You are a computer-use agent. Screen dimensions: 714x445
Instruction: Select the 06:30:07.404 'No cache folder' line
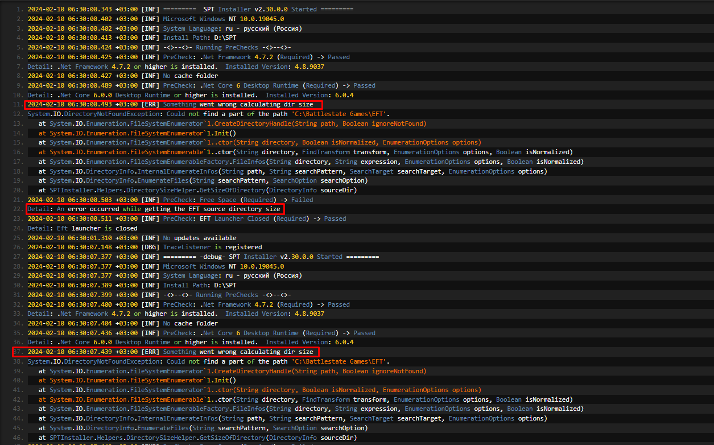click(x=123, y=323)
